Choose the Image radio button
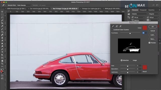 132,60
